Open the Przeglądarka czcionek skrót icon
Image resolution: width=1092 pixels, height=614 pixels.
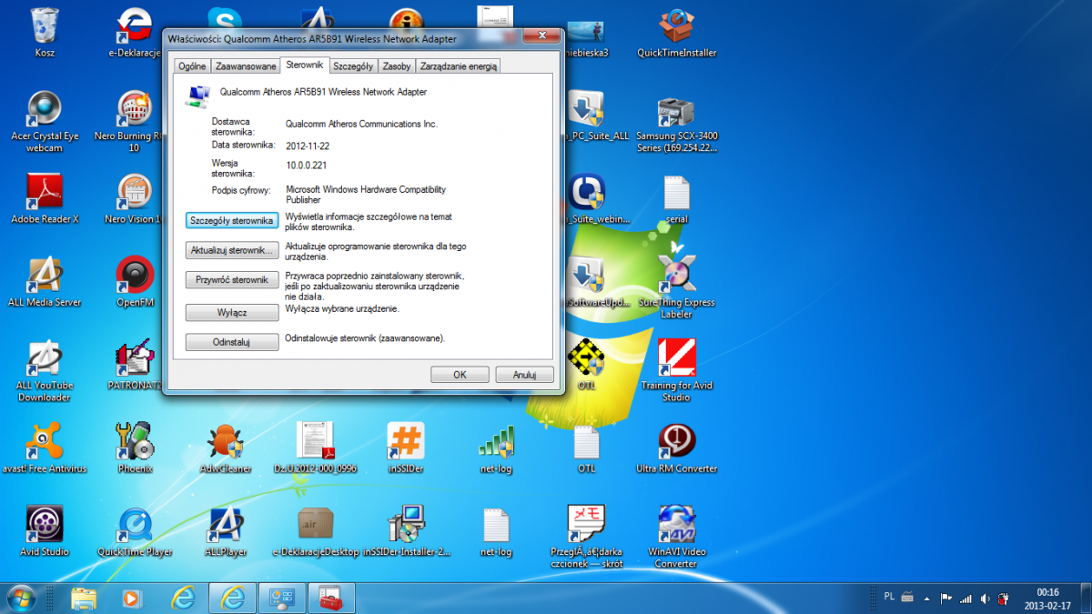pos(586,536)
